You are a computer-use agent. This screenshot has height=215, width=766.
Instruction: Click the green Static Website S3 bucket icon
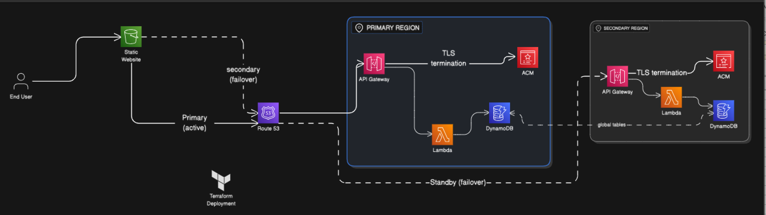pyautogui.click(x=131, y=37)
